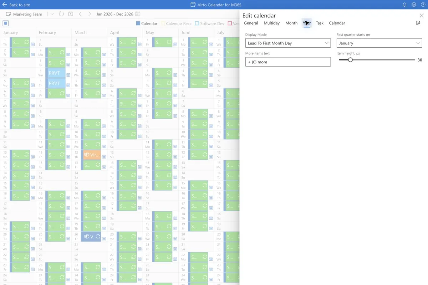Click the Marketing Team edit icon

9,14
